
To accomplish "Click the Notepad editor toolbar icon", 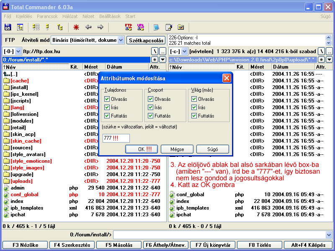I will 168,28.
